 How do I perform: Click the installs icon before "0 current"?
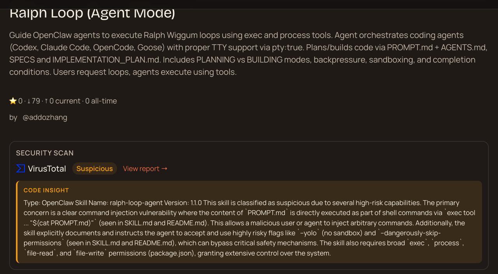[46, 101]
